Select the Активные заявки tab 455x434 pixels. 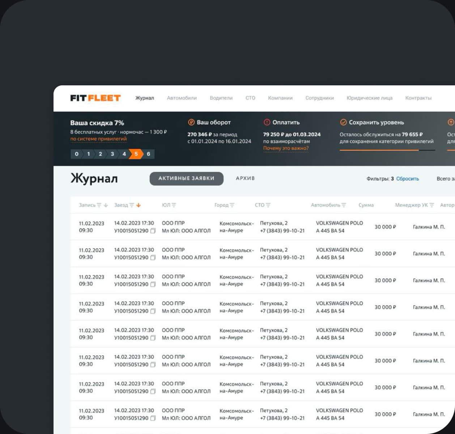(186, 178)
